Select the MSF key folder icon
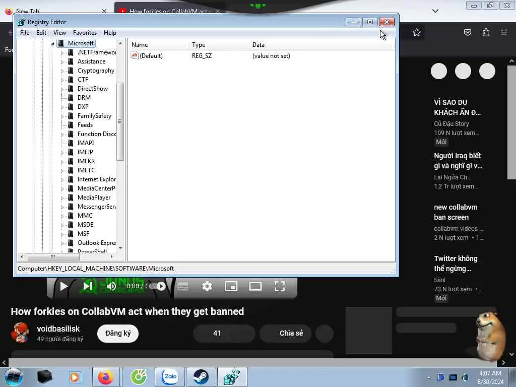 71,234
